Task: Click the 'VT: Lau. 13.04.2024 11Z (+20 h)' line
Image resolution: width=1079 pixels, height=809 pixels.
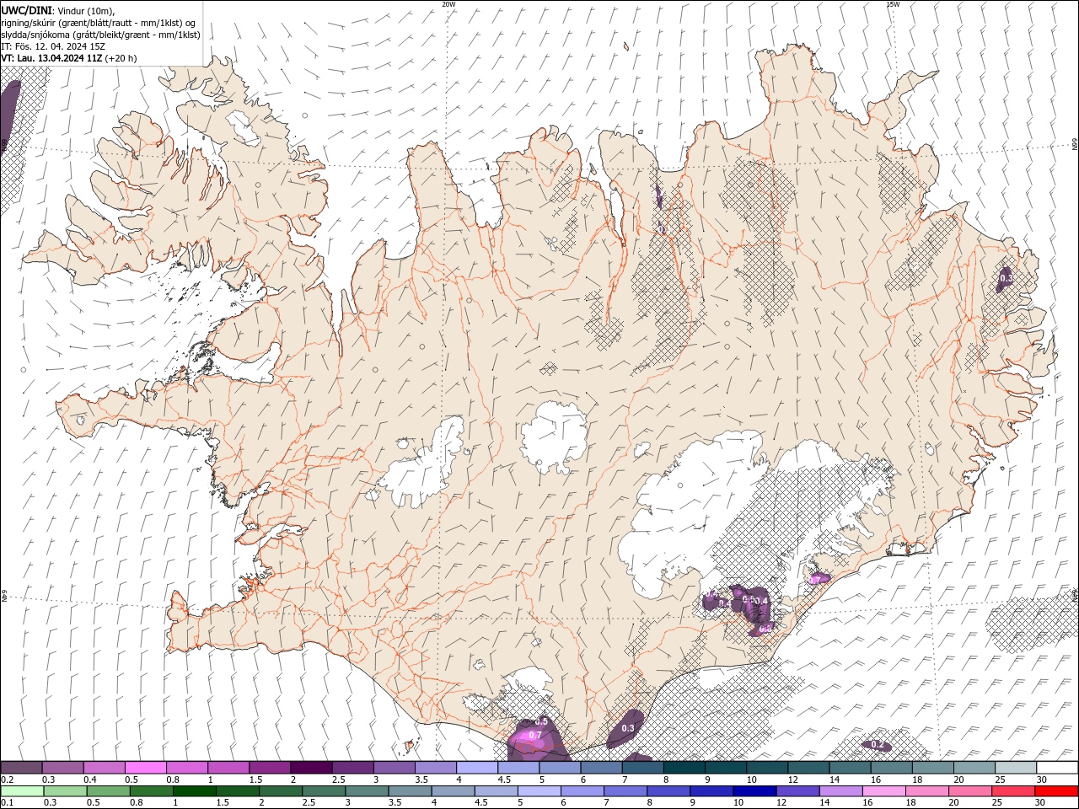Action: 69,58
